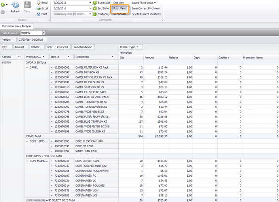Click the Save disk icon

27,5
